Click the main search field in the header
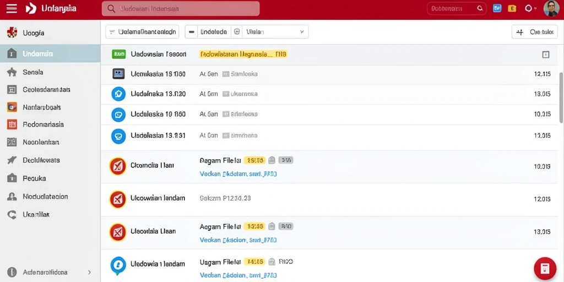The height and width of the screenshot is (282, 564). (x=181, y=9)
